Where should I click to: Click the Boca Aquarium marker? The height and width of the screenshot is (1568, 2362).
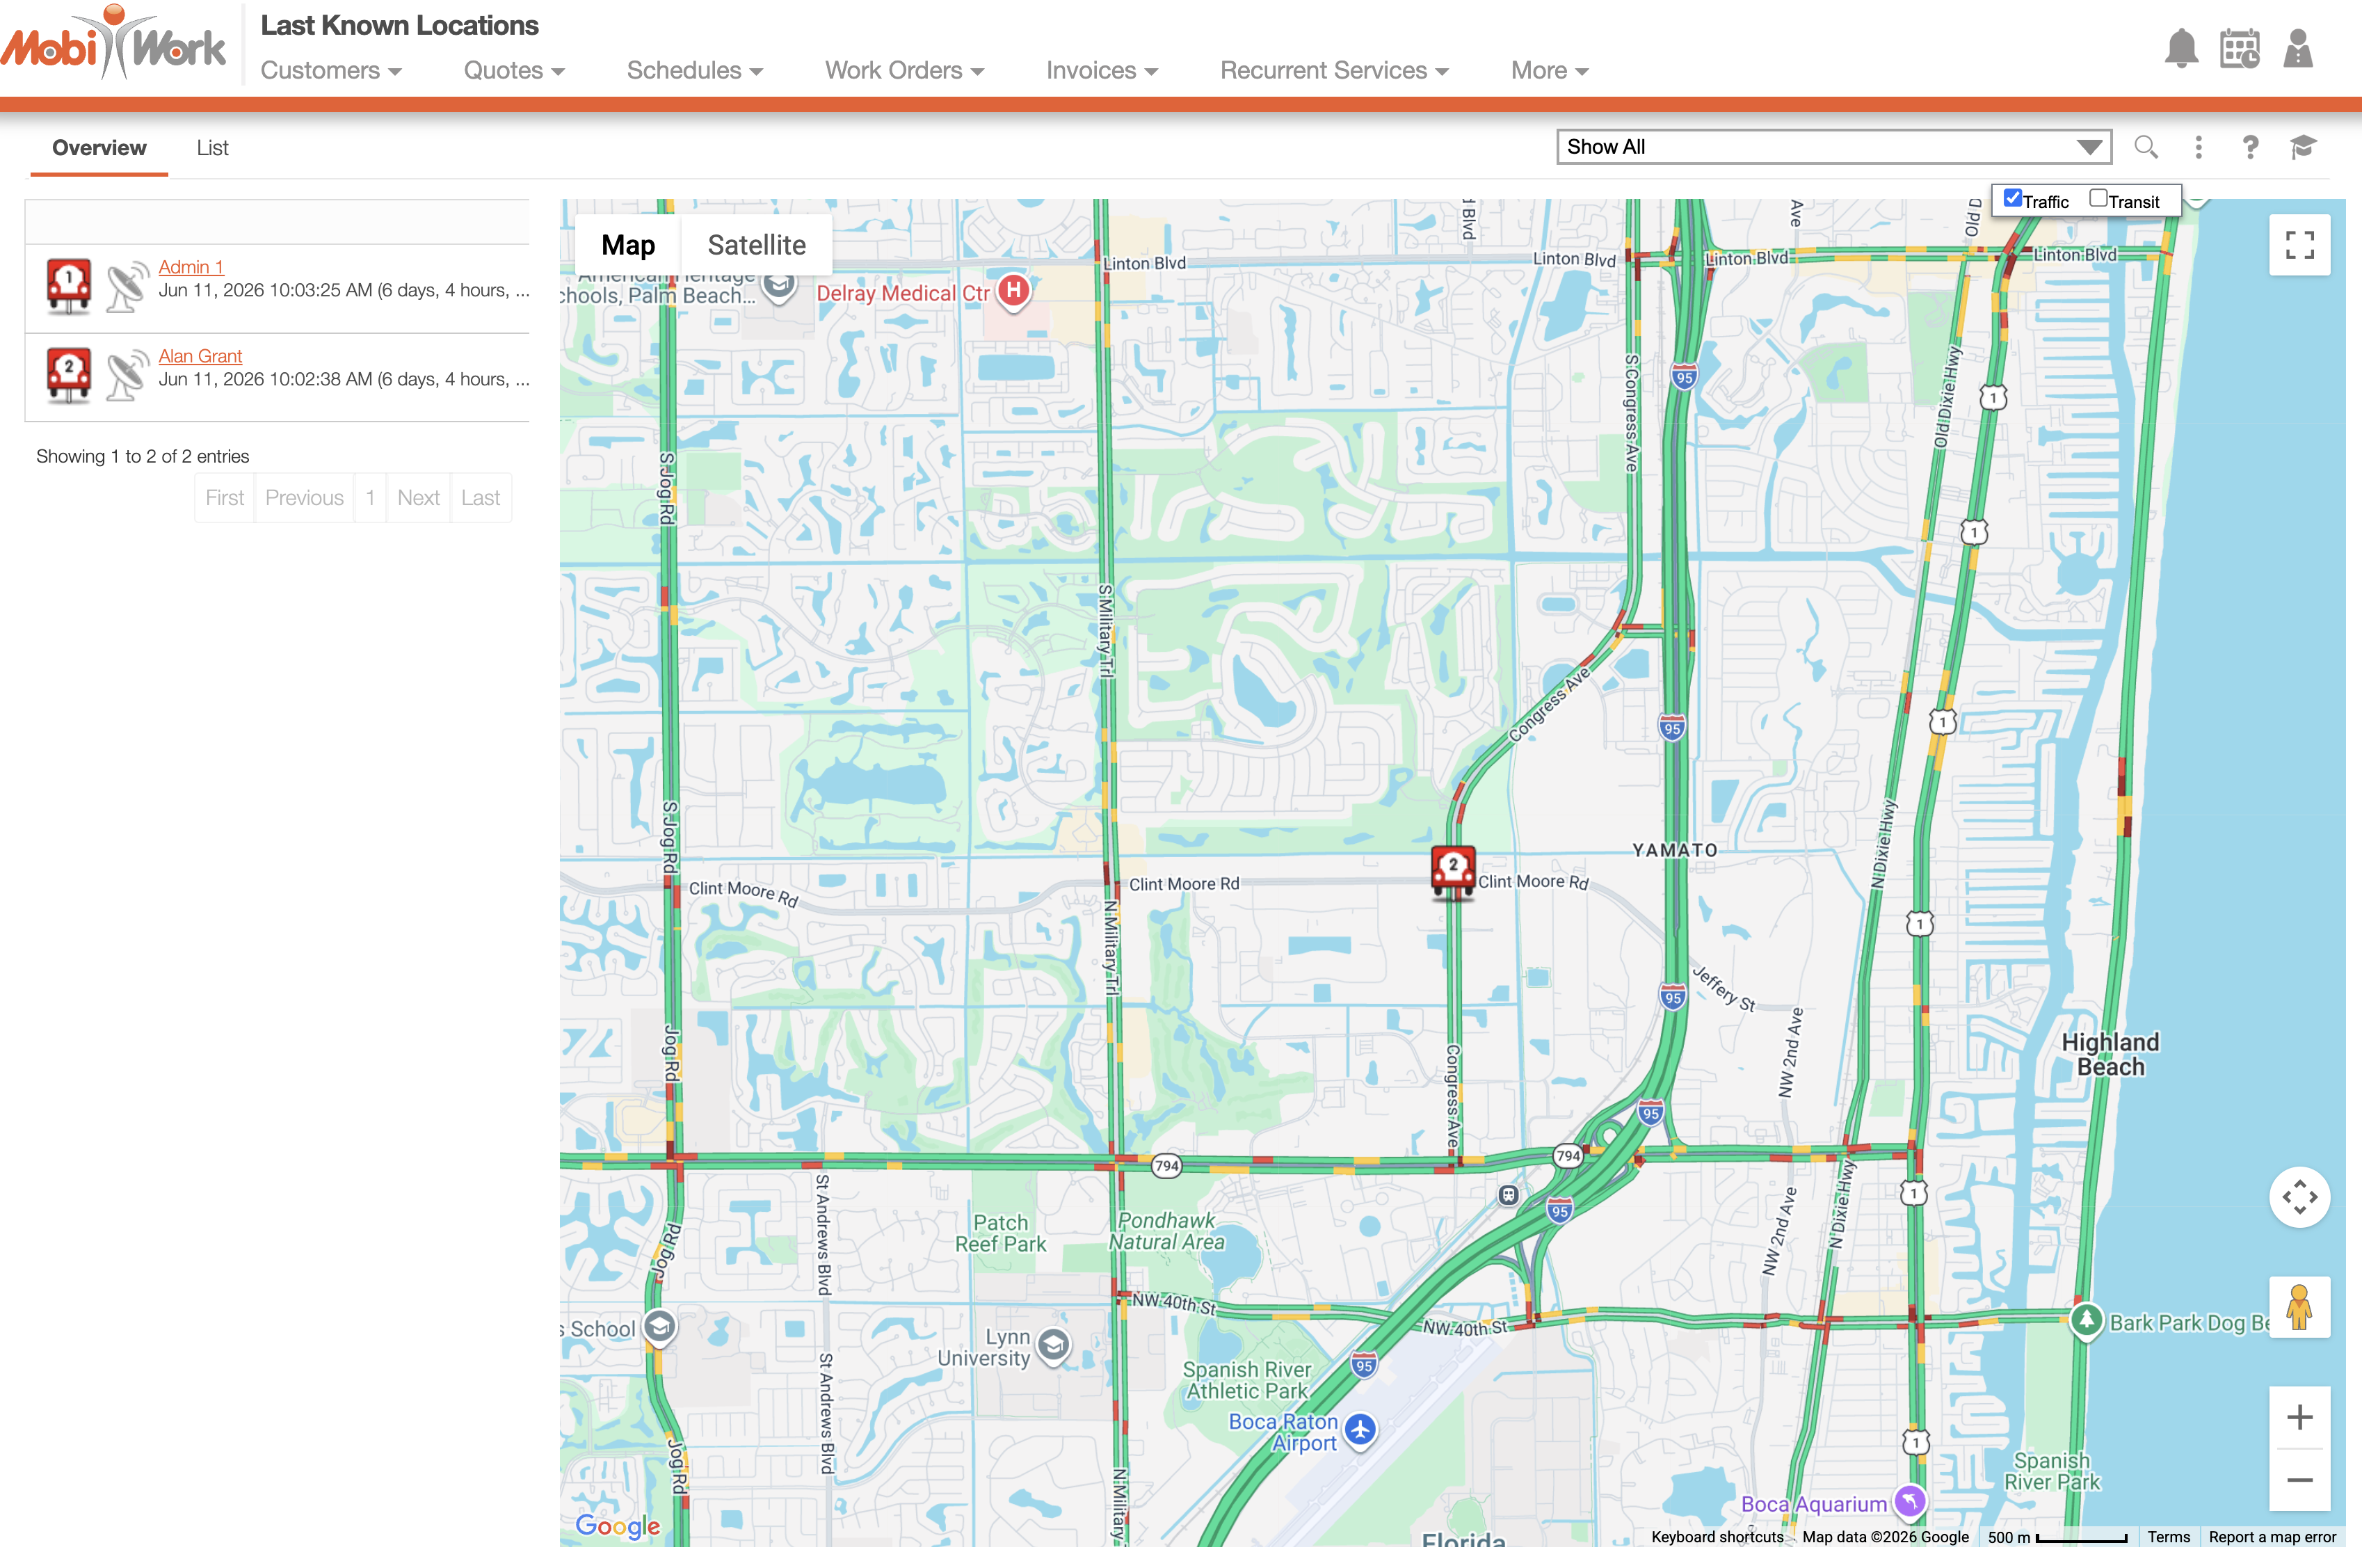[1909, 1501]
